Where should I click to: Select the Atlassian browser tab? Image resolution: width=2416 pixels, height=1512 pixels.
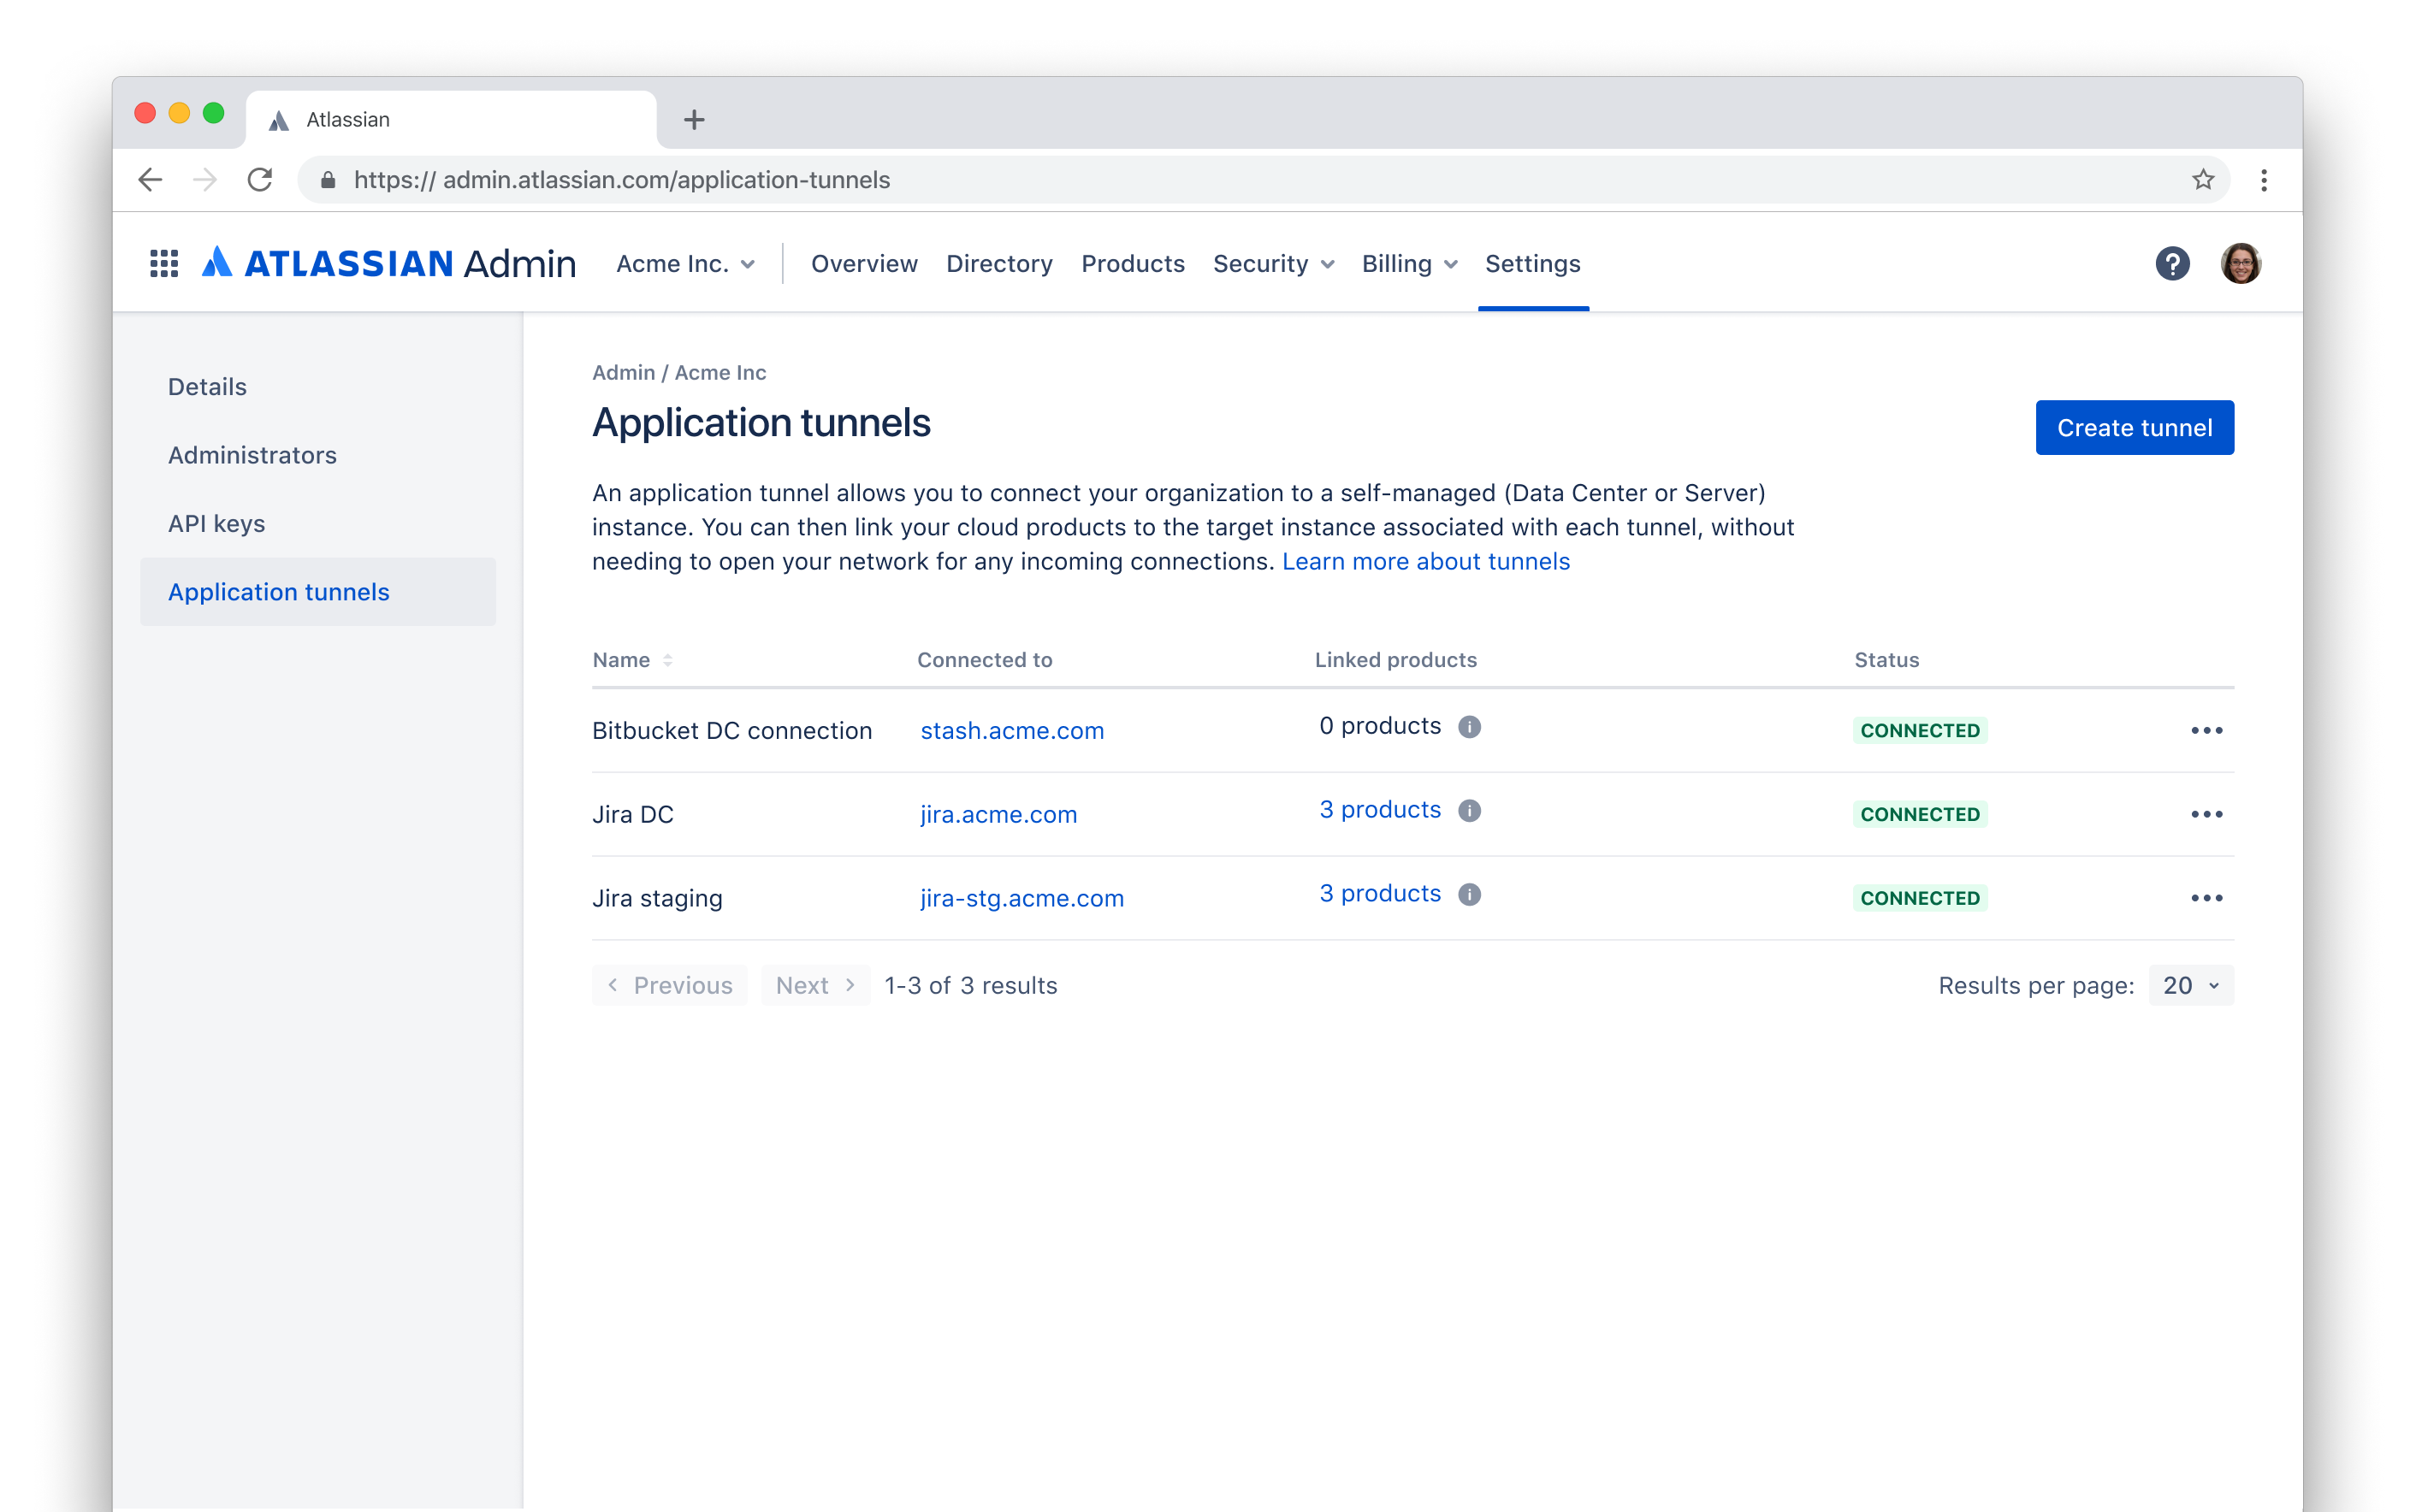click(x=450, y=120)
